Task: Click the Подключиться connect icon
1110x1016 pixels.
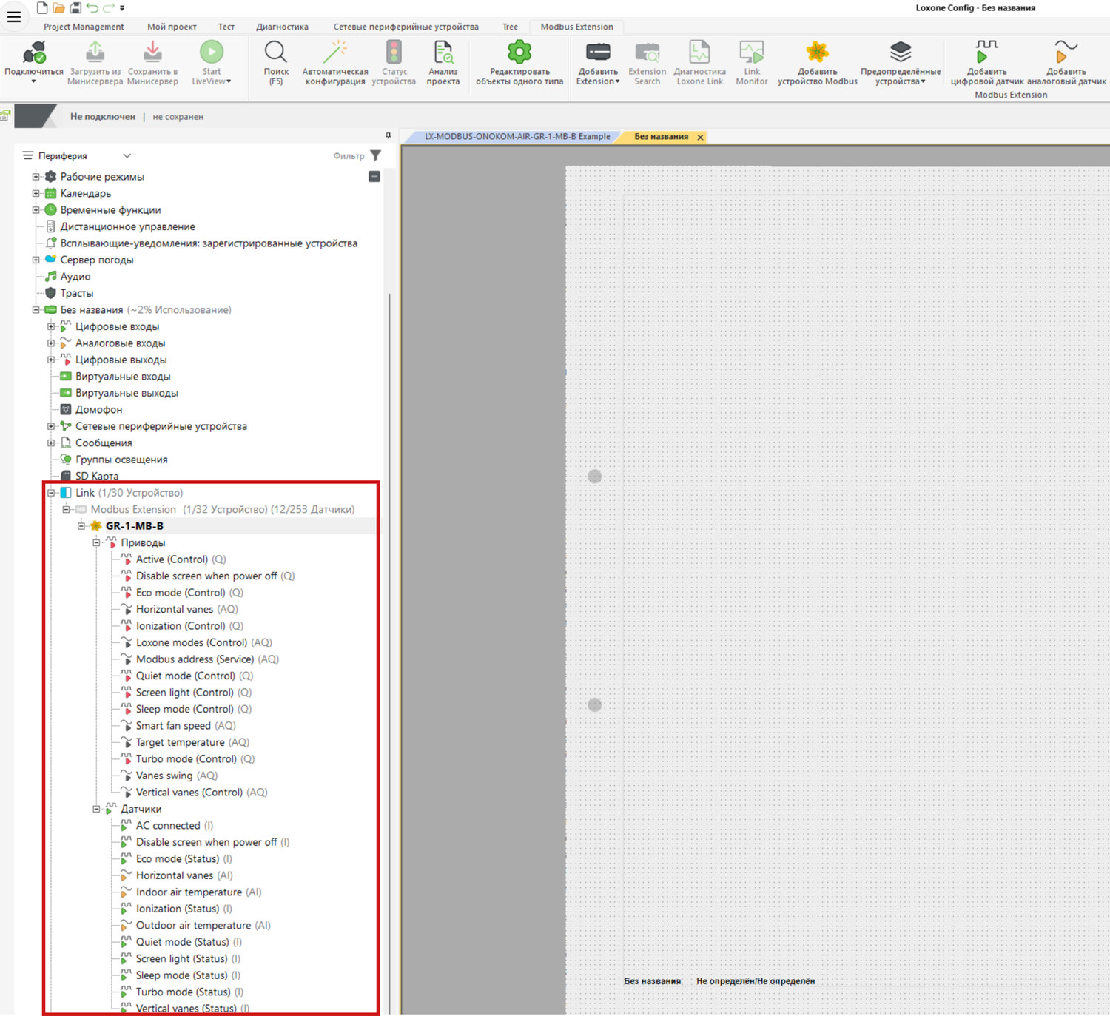Action: 34,53
